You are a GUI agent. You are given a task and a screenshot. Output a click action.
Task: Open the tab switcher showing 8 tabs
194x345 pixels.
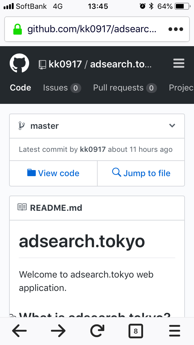click(x=135, y=331)
